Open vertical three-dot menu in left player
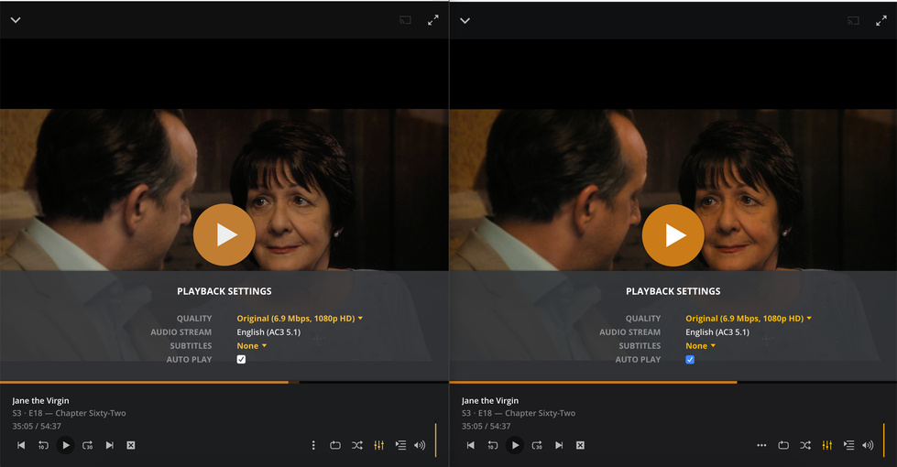 [x=313, y=445]
